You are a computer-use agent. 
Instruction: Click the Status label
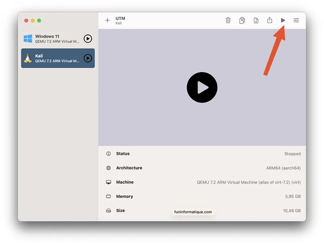click(123, 154)
